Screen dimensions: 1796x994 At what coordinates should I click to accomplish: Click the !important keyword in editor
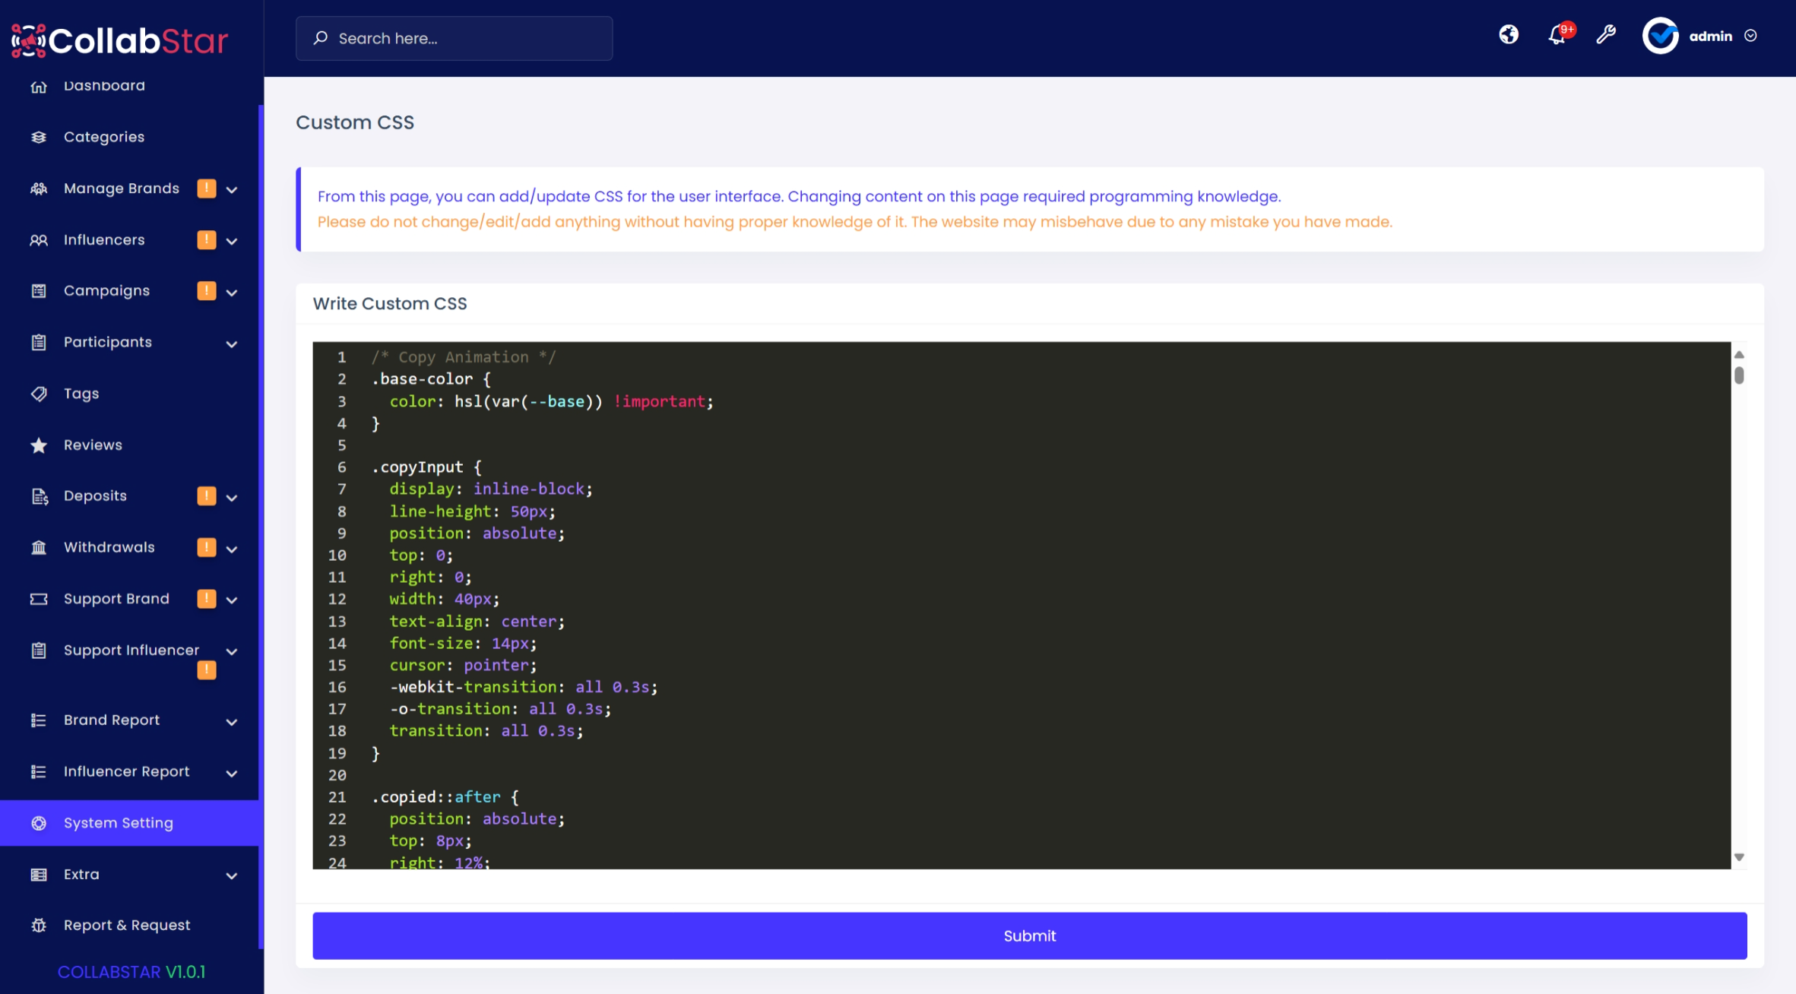point(659,401)
